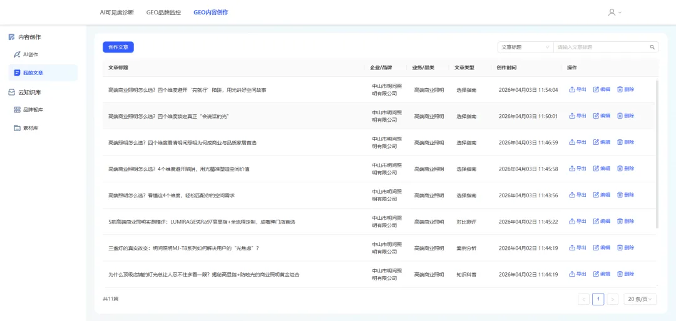Open the 文章标题 search-type dropdown
This screenshot has height=321, width=676.
click(x=526, y=47)
